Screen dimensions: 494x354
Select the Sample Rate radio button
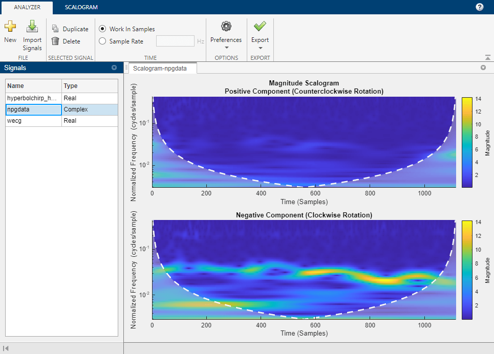tap(102, 41)
